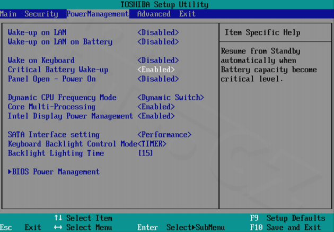Select the PowerManagement tab
The width and height of the screenshot is (334, 232).
pos(98,14)
